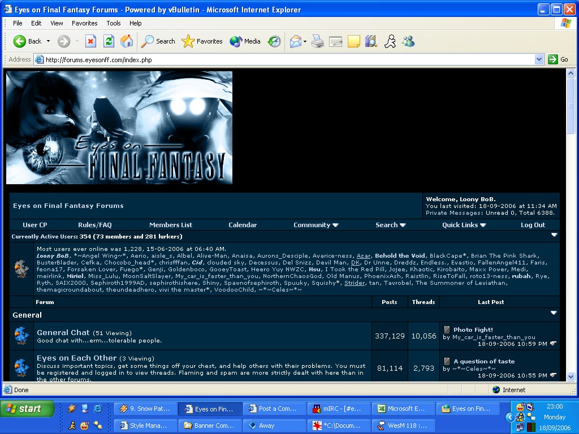Stop loading the page

(90, 41)
